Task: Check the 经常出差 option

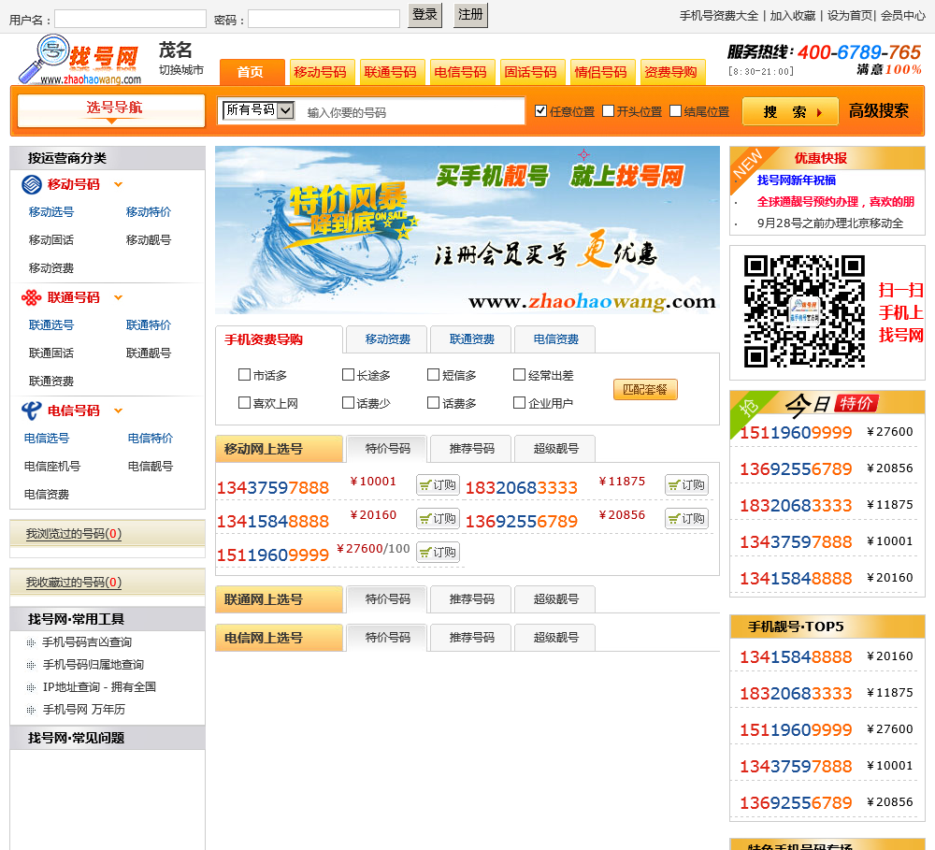Action: click(x=519, y=375)
